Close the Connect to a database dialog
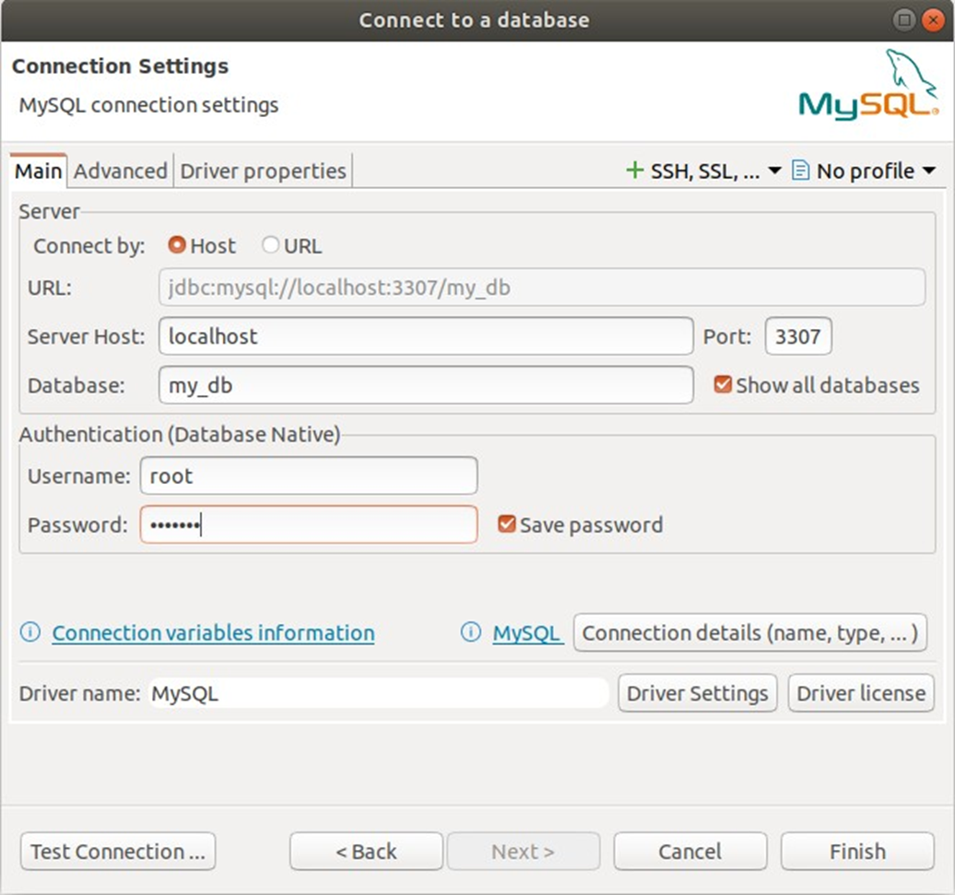The image size is (955, 895). pyautogui.click(x=933, y=20)
